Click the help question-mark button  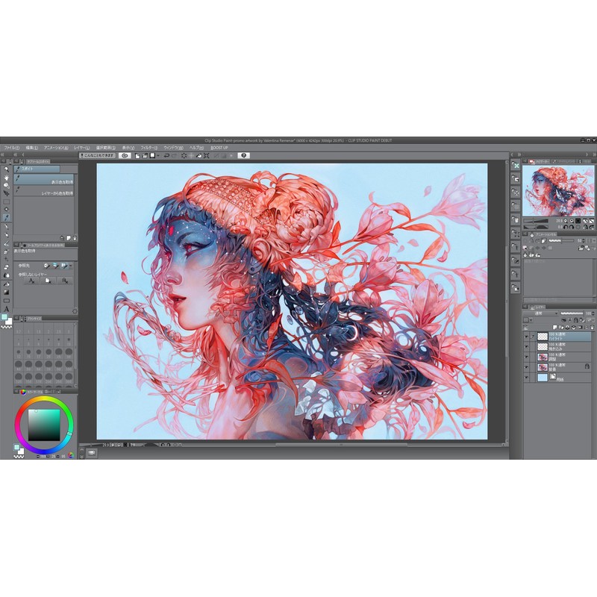pyautogui.click(x=244, y=155)
